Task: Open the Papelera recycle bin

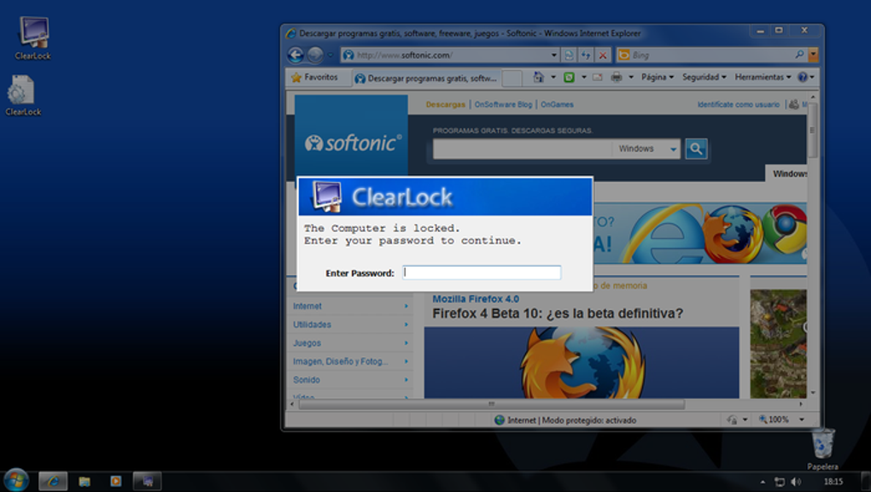Action: click(822, 448)
